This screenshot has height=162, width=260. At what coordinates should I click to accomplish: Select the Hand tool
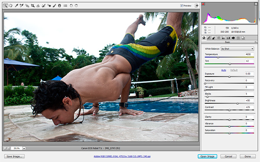[x=11, y=6]
